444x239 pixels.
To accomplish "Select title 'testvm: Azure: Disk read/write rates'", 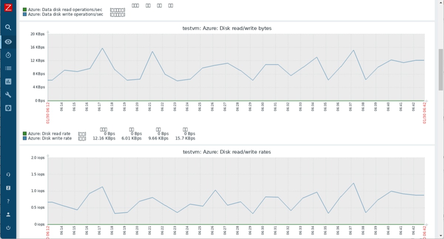I will [227, 152].
